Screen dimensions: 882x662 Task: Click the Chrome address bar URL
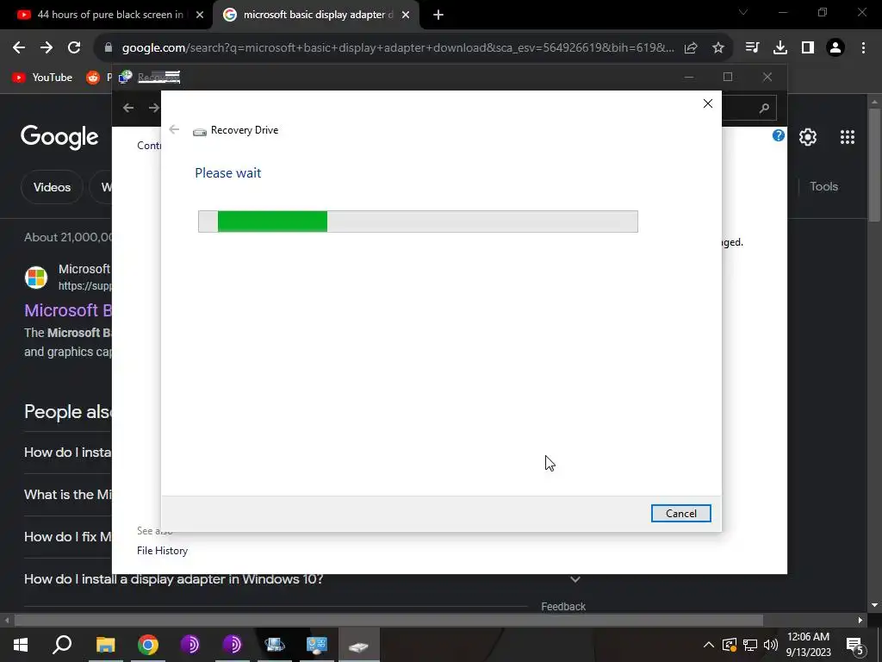(x=398, y=48)
